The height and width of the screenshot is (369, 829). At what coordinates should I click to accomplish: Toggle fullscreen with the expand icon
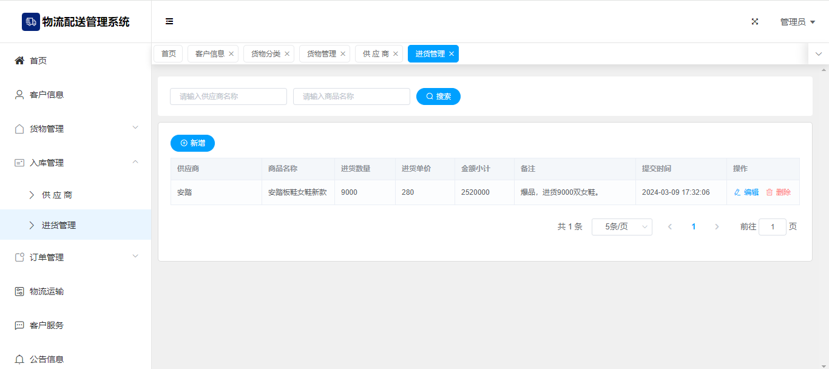point(755,21)
